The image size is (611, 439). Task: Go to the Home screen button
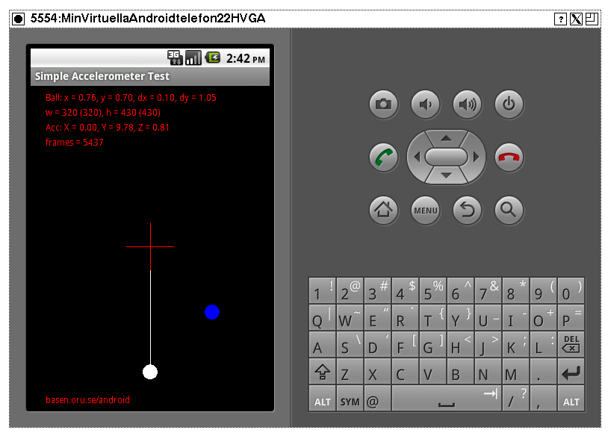(384, 211)
